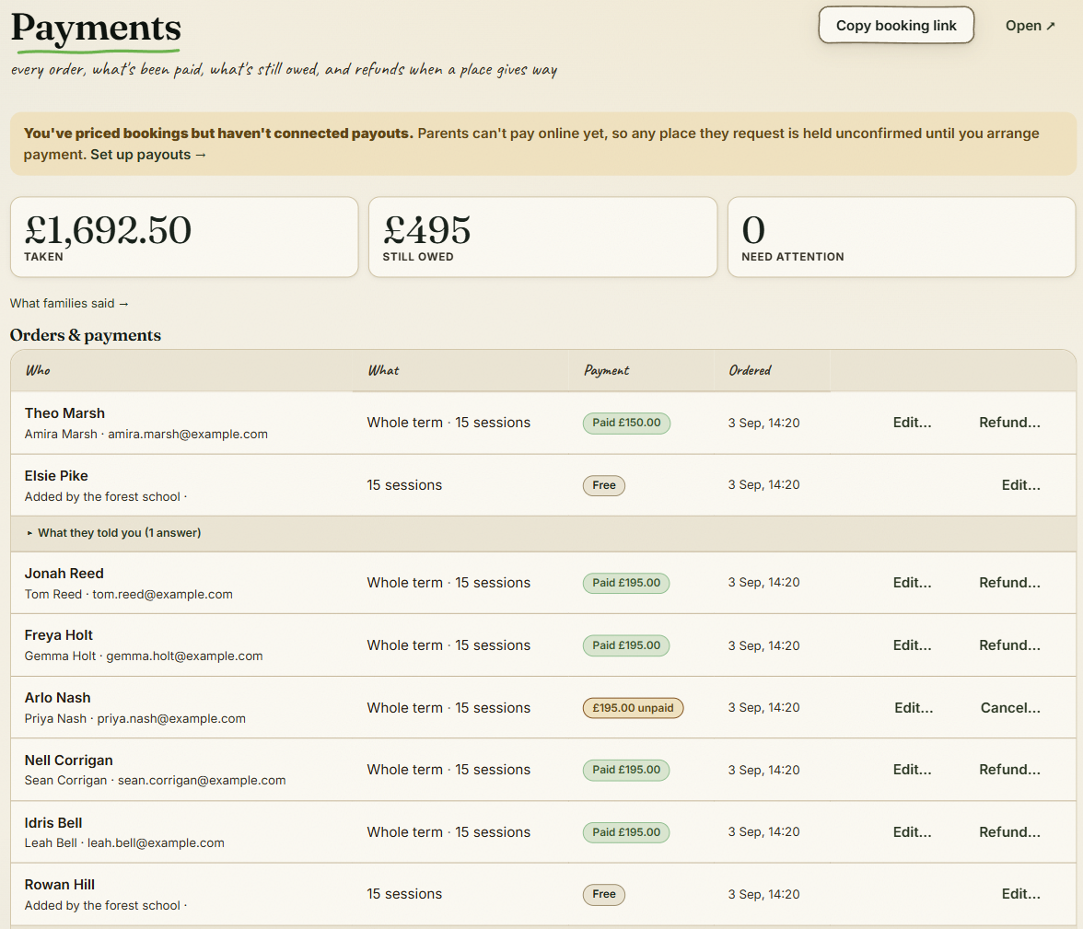Image resolution: width=1083 pixels, height=929 pixels.
Task: Click Elsie Pike's 15 sessions cell
Action: pos(405,485)
